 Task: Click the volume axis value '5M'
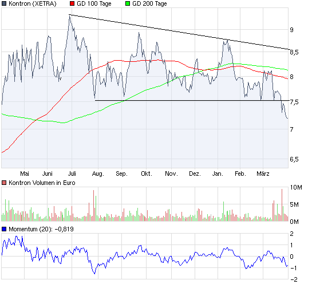point(294,204)
